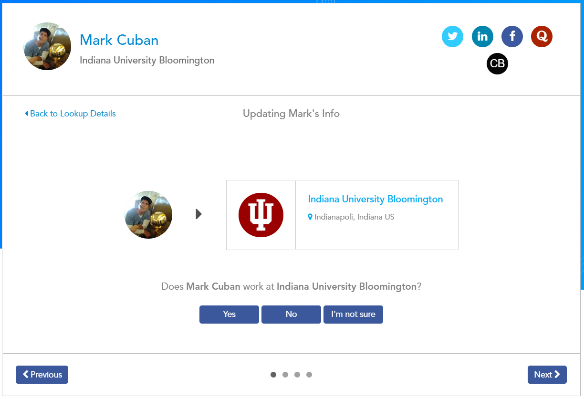Open the Facebook profile icon
The height and width of the screenshot is (399, 584).
[512, 36]
